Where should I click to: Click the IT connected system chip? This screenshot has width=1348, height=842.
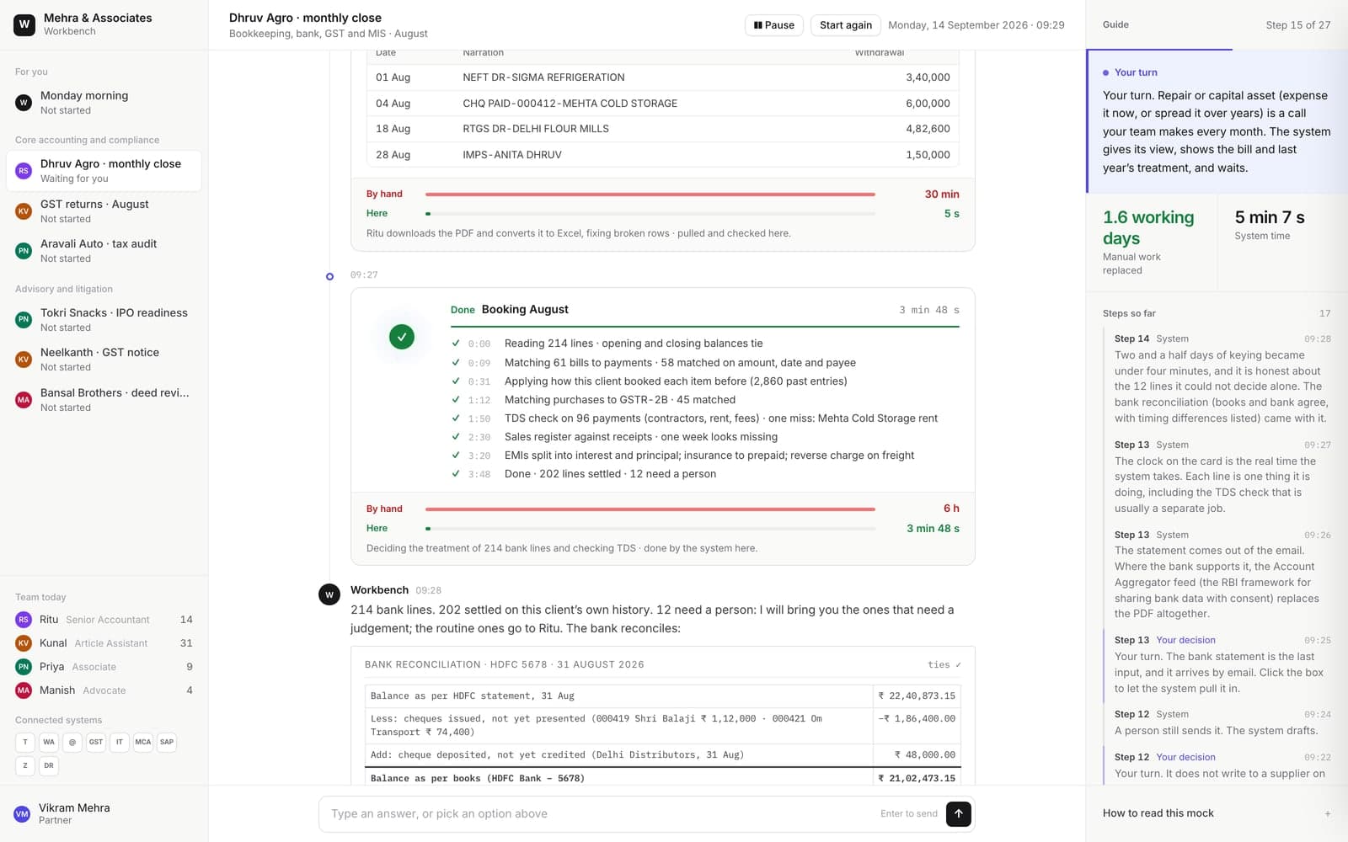tap(120, 742)
